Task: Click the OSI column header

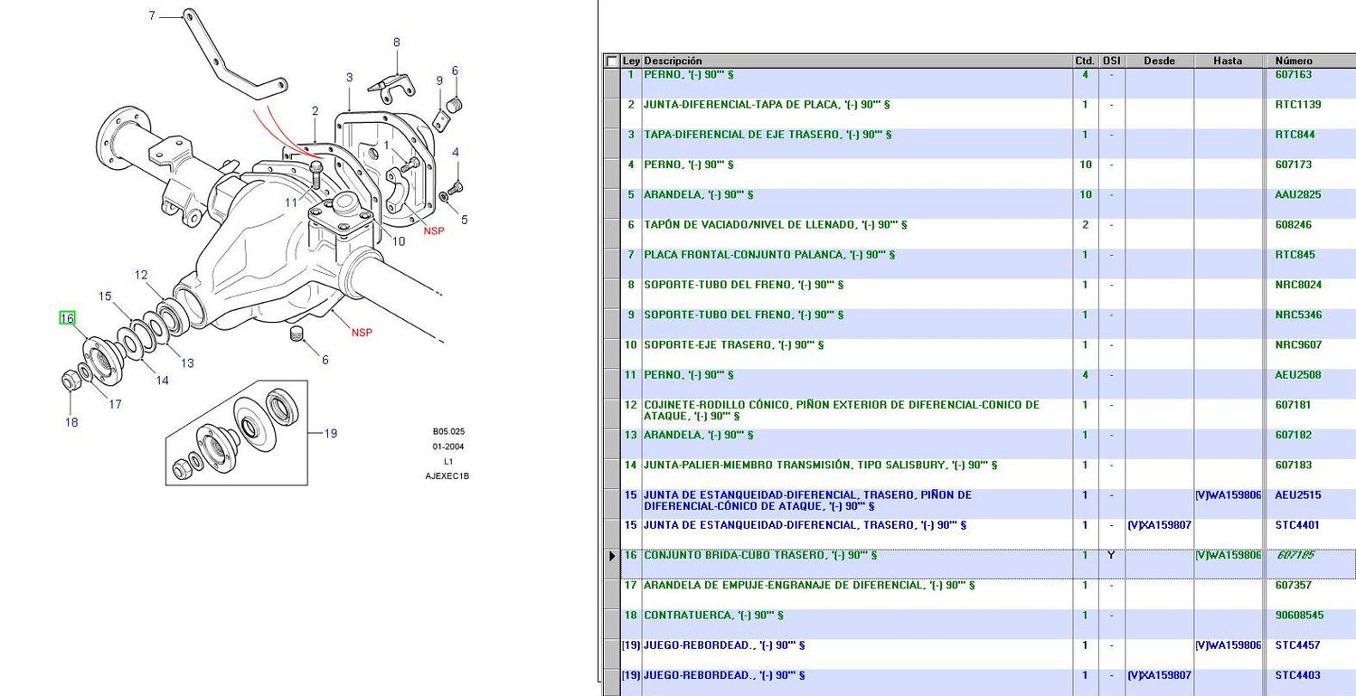Action: 1112,61
